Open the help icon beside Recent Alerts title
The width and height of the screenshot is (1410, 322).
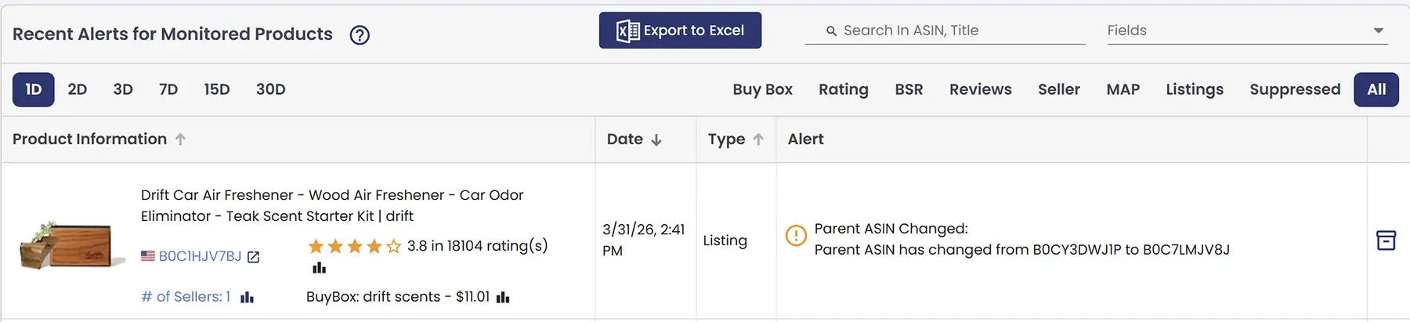click(360, 35)
